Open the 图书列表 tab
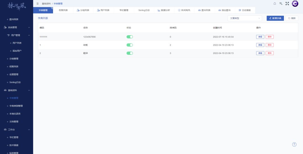The width and height of the screenshot is (303, 154). [204, 10]
